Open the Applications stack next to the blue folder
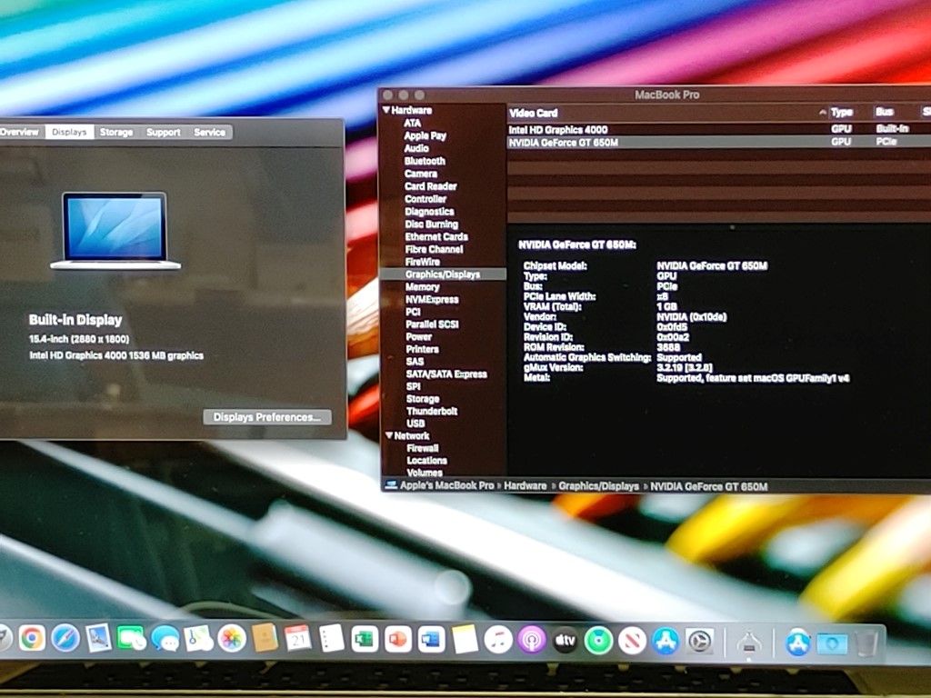This screenshot has width=931, height=698. (798, 643)
